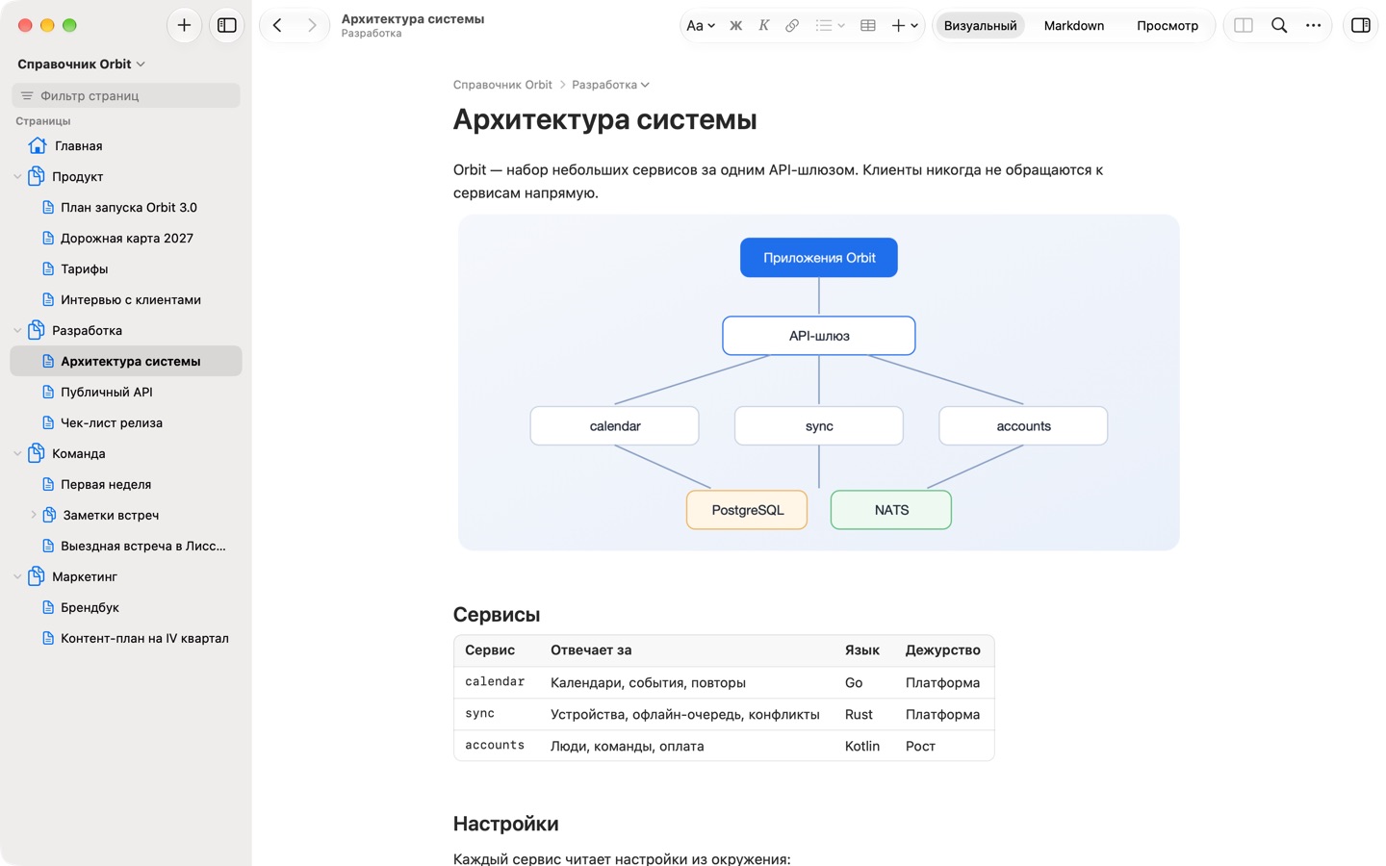Switch to Просмотр mode
This screenshot has width=1386, height=866.
1168,26
